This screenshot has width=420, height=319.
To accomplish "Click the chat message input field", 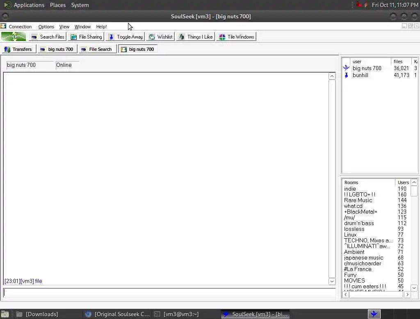I will tap(169, 293).
